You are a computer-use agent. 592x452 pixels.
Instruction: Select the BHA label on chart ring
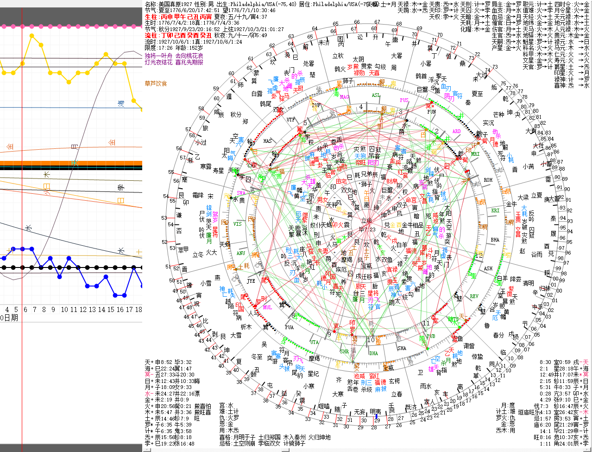pyautogui.click(x=495, y=240)
